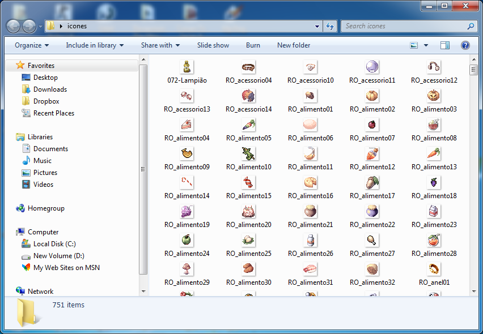The width and height of the screenshot is (483, 334).
Task: Click the Burn toolbar button
Action: pos(253,45)
